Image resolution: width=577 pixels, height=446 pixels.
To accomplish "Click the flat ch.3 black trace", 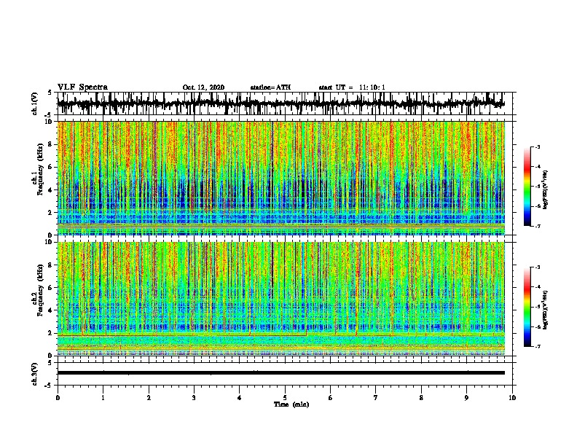I will tap(280, 373).
